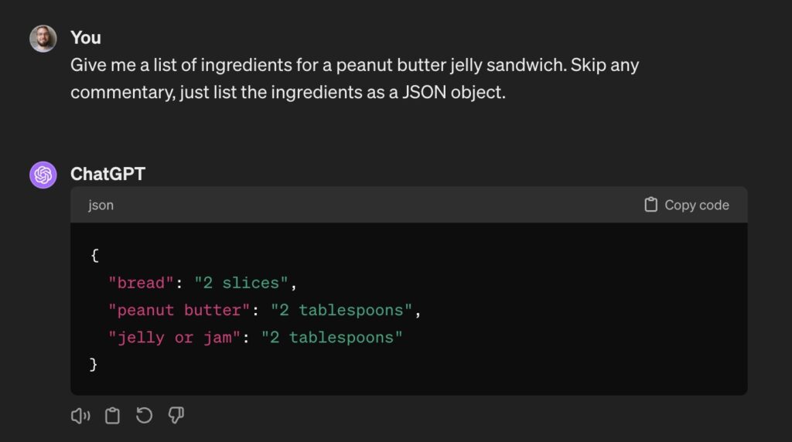The image size is (792, 442).
Task: Click the purple ChatGPT logo avatar
Action: [43, 175]
